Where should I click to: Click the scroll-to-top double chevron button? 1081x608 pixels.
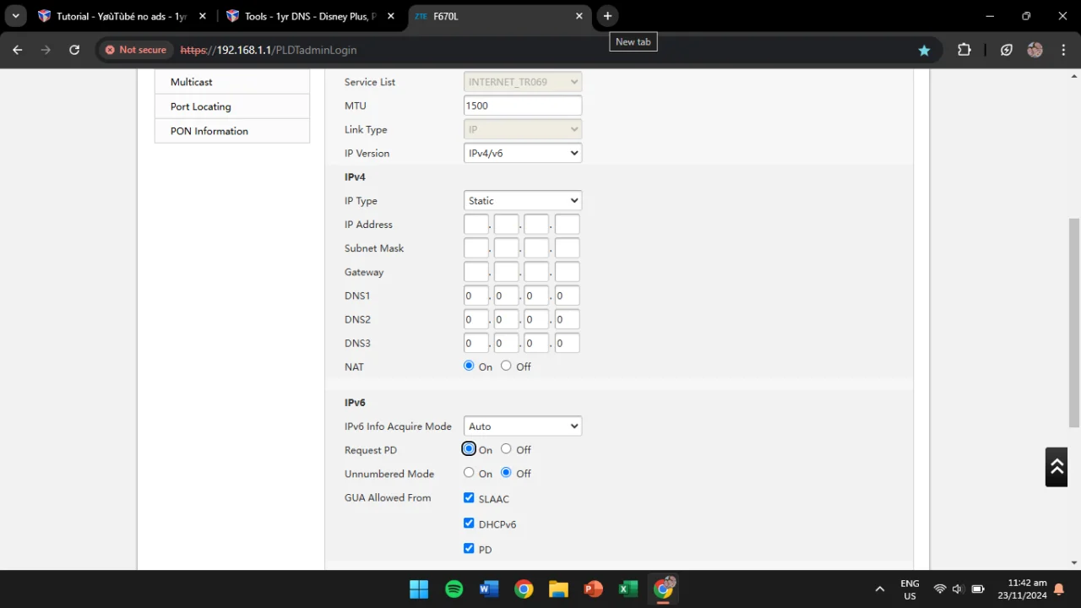[x=1057, y=467]
